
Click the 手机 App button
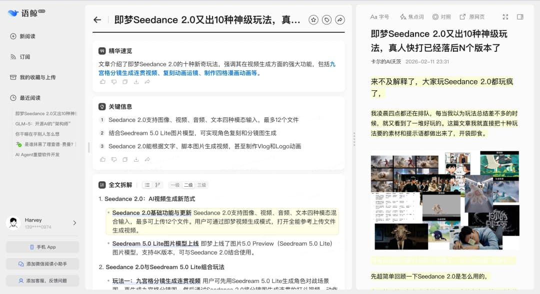[42, 247]
